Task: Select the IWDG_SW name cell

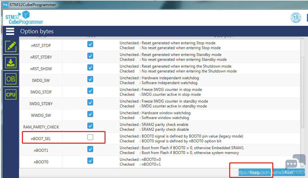Action: click(x=41, y=80)
